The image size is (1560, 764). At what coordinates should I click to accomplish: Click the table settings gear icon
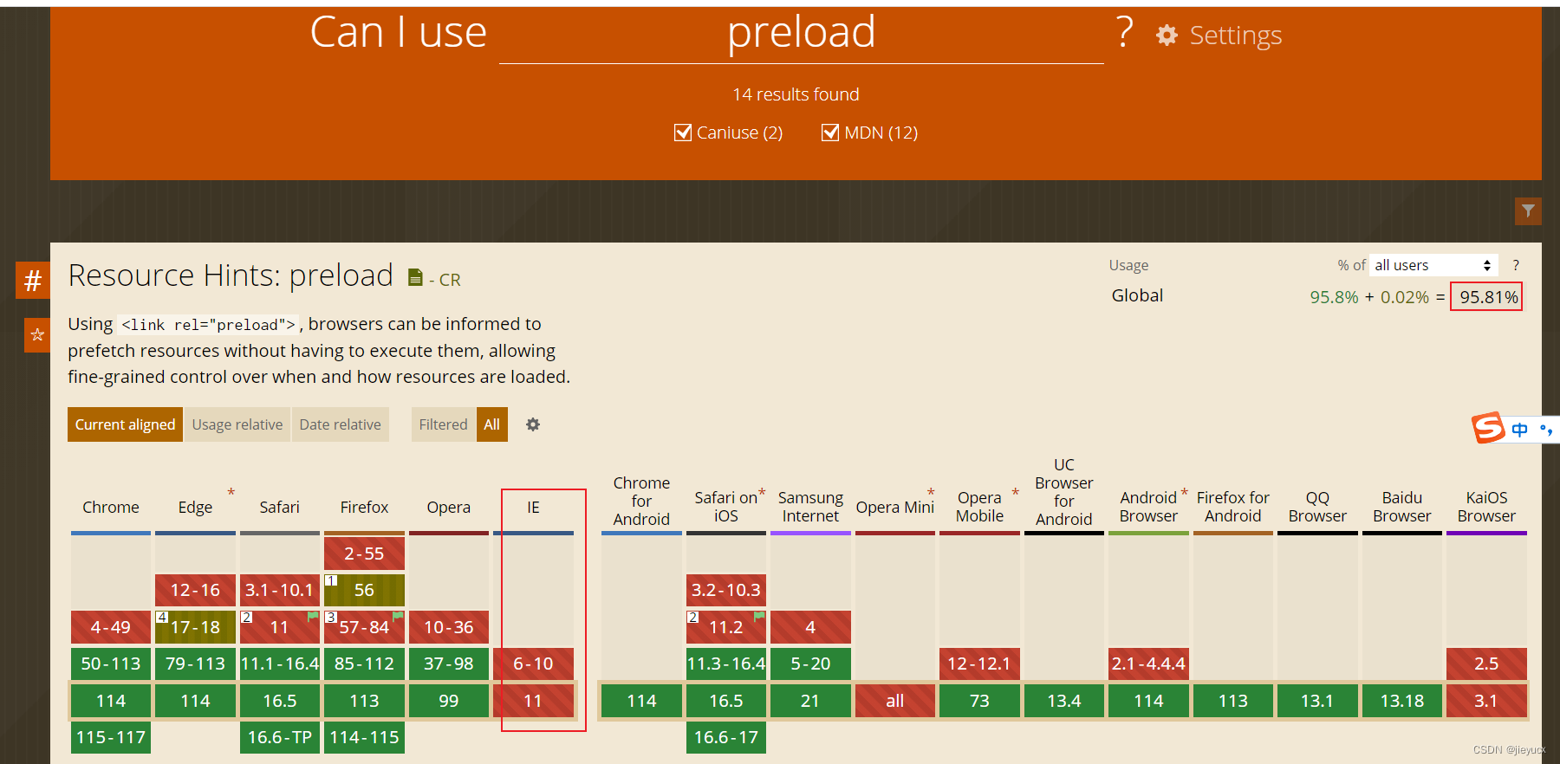click(533, 424)
